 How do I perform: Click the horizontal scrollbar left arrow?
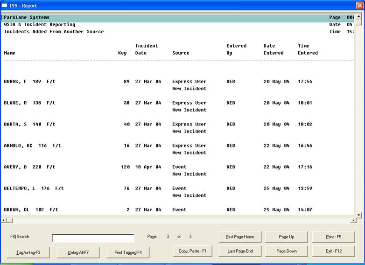coord(4,220)
